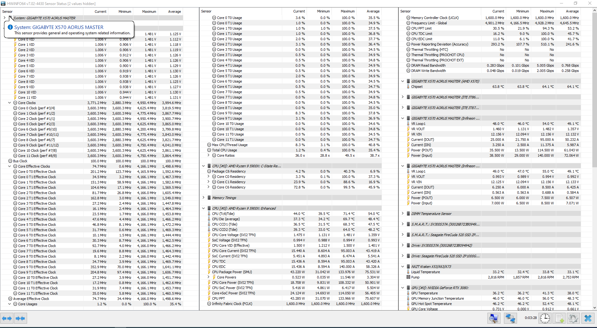Click the icon beside Total CPU Usage
This screenshot has width=597, height=328.
209,150
